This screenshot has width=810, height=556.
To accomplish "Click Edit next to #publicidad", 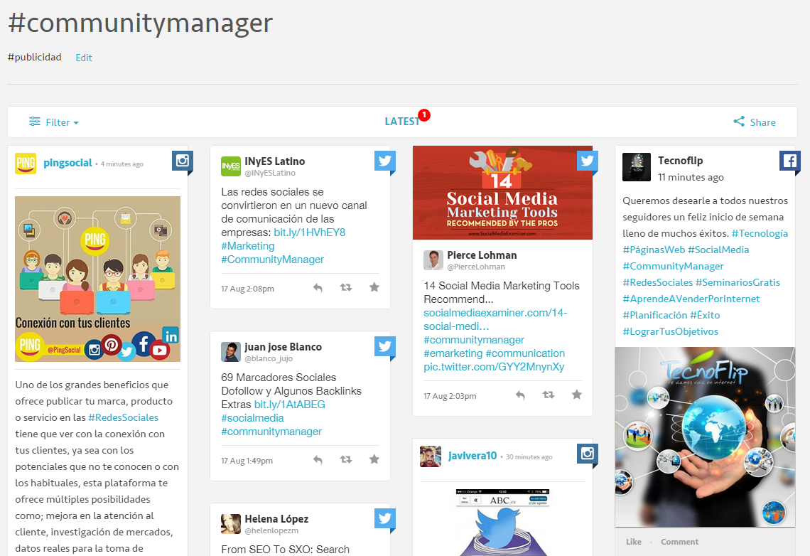I will pyautogui.click(x=84, y=58).
